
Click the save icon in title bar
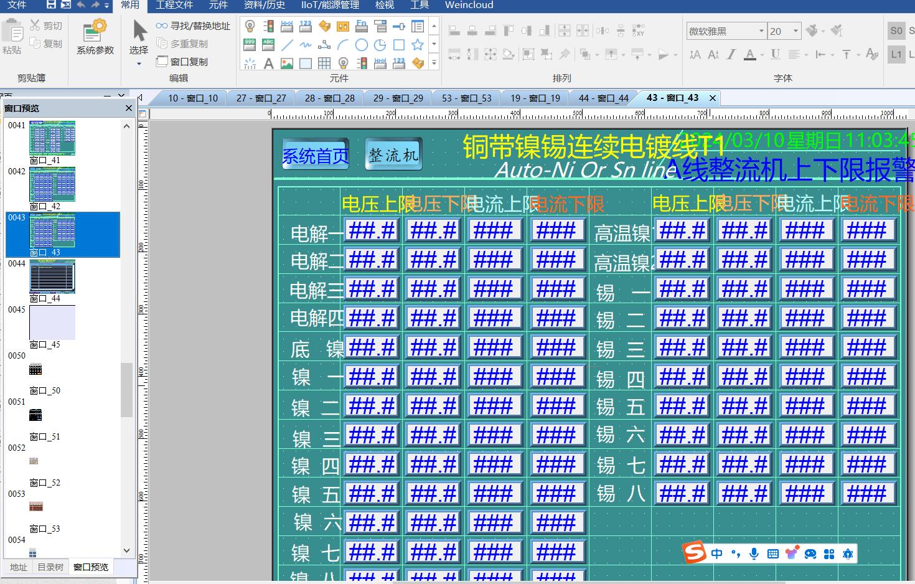click(52, 5)
